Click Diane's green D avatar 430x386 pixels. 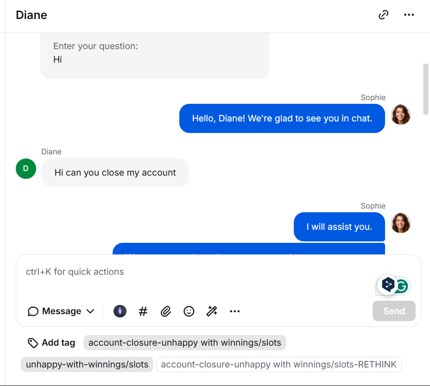click(26, 169)
